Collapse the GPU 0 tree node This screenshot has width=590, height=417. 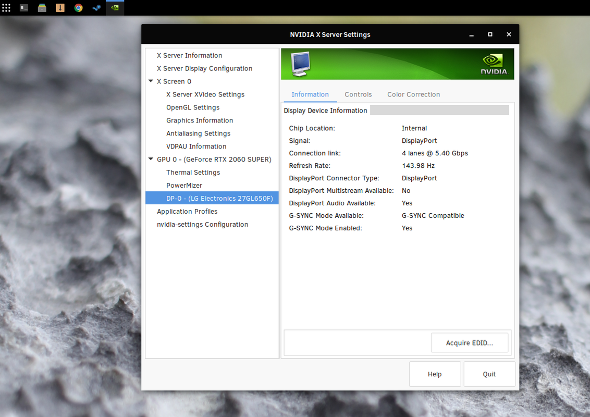[x=151, y=159]
